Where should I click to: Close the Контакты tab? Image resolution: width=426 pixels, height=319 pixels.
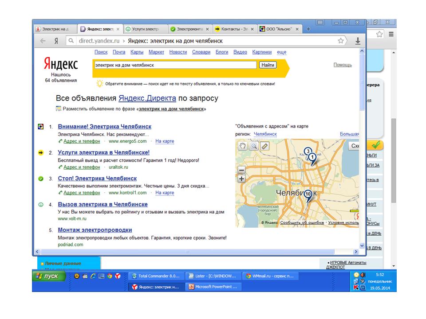pyautogui.click(x=252, y=29)
